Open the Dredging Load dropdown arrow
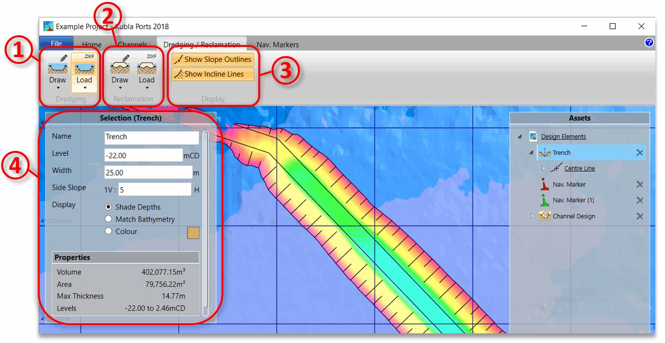The height and width of the screenshot is (343, 665). pyautogui.click(x=84, y=88)
